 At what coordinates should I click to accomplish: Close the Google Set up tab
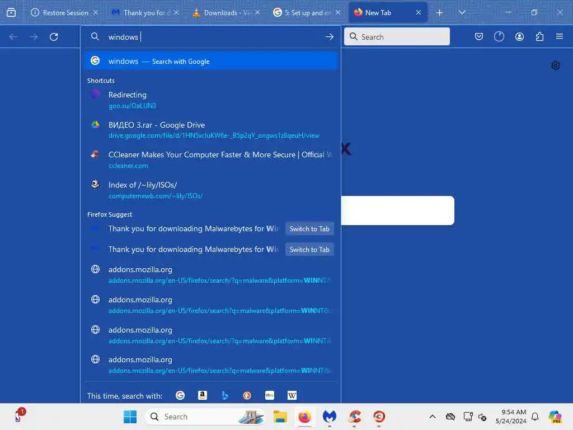[x=337, y=12]
